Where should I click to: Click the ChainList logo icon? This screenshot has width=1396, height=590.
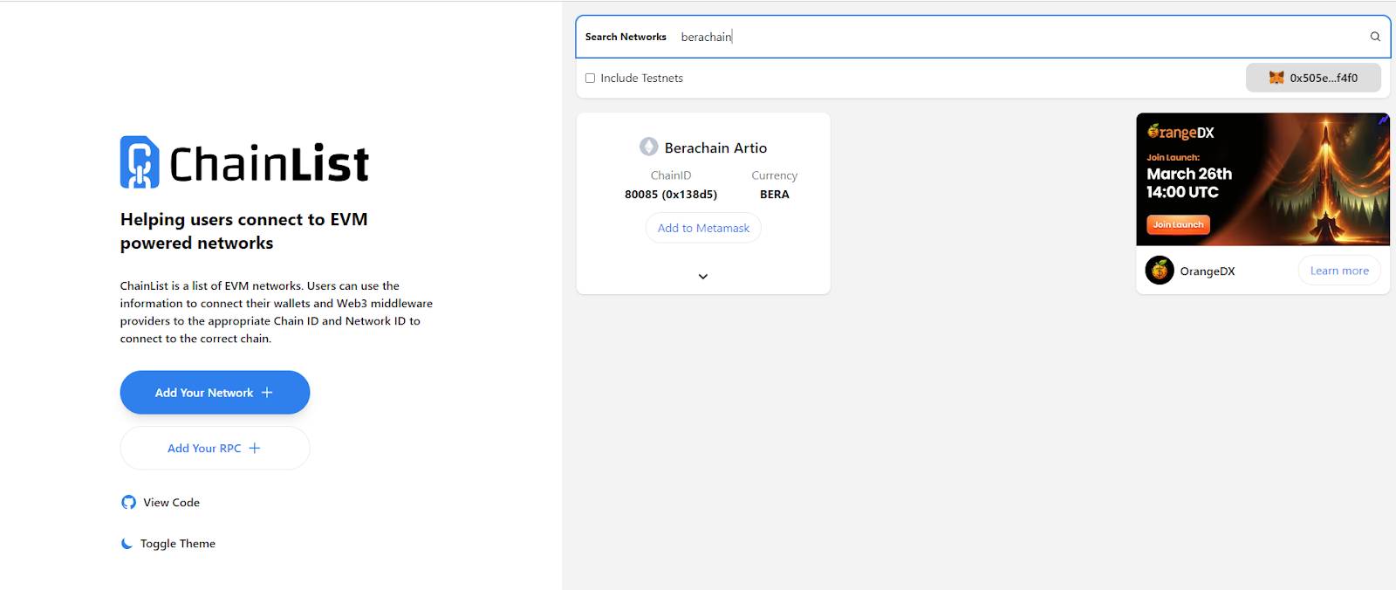pyautogui.click(x=140, y=162)
